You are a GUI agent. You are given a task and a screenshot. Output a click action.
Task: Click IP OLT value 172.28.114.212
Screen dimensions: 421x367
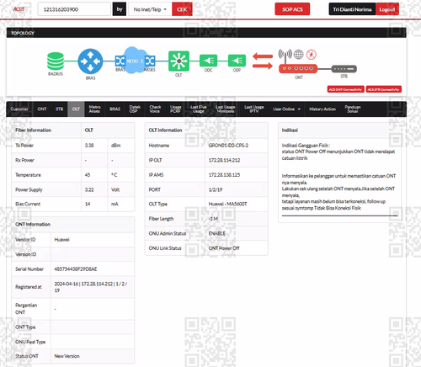tap(224, 160)
